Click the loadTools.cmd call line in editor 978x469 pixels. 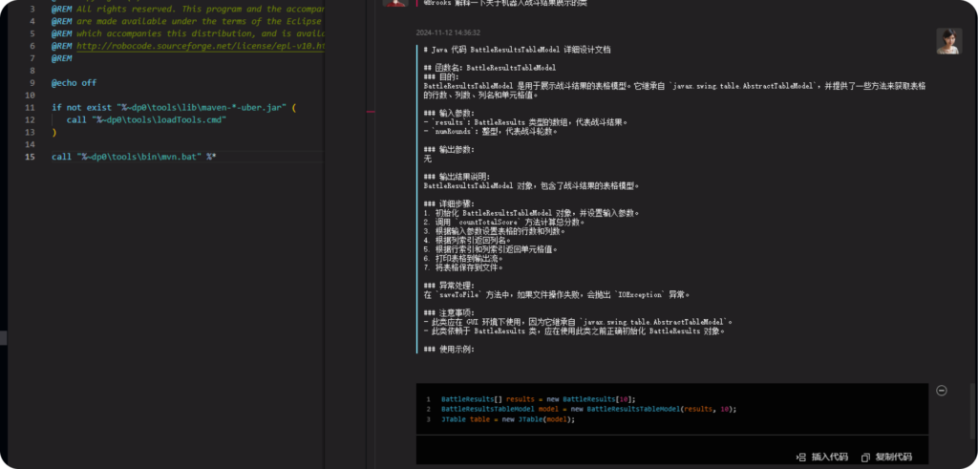pyautogui.click(x=145, y=119)
